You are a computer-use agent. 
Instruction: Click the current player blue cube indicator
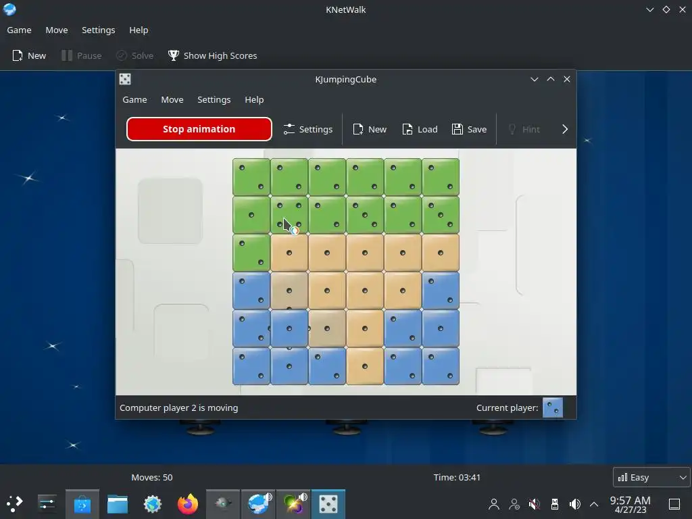[x=553, y=407]
